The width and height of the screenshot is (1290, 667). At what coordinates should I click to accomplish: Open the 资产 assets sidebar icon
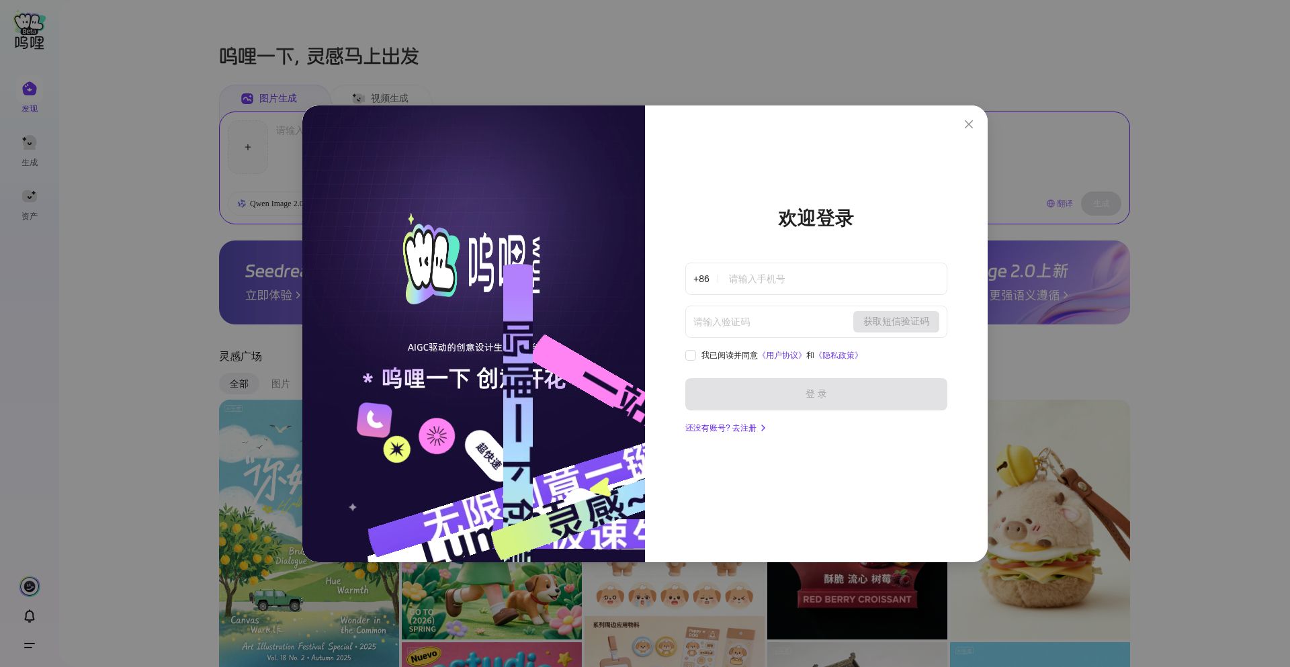coord(29,197)
